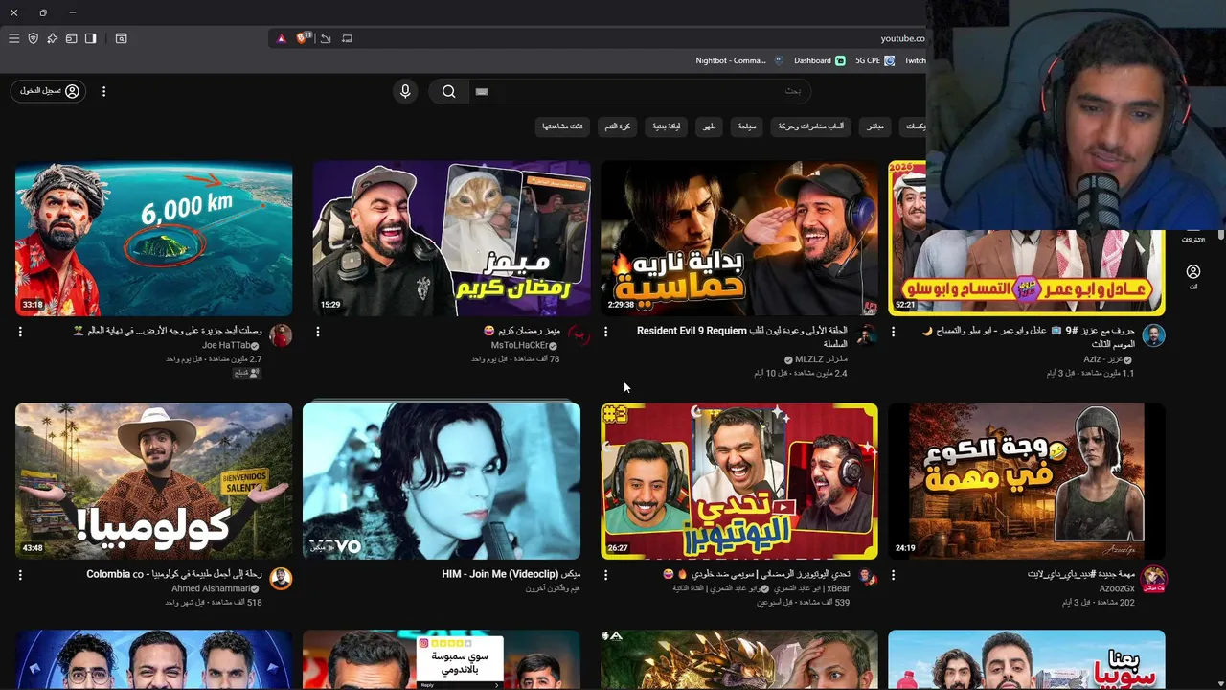Viewport: 1226px width, 690px height.
Task: Click the youtube.com address bar
Action: (x=599, y=38)
